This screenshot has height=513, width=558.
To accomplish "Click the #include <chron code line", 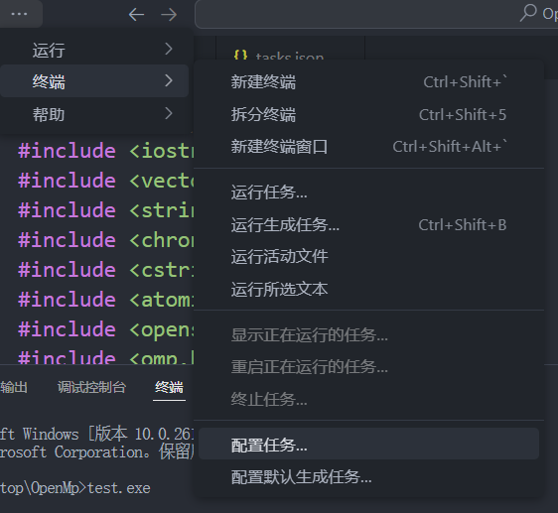I will click(105, 240).
